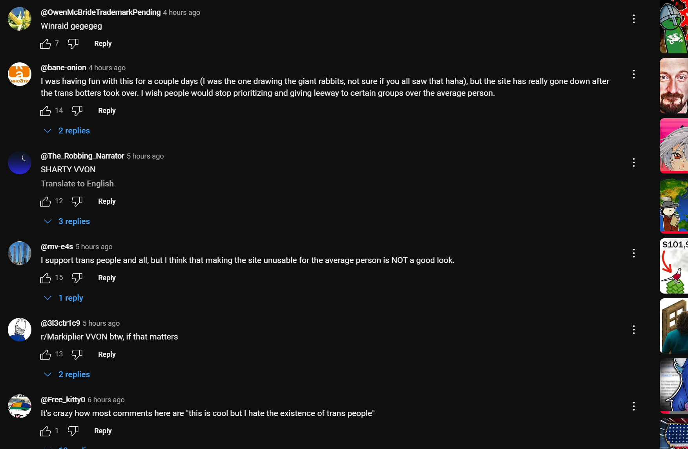
Task: Like the comment by @OwenMcBrideTrademarkPending
Action: click(x=46, y=44)
